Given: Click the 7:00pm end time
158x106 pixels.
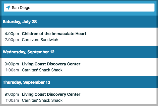Looking at the screenshot, I should tap(12, 40).
